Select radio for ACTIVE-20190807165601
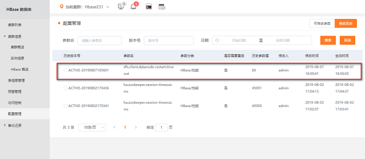Image resolution: width=365 pixels, height=159 pixels. coord(65,70)
